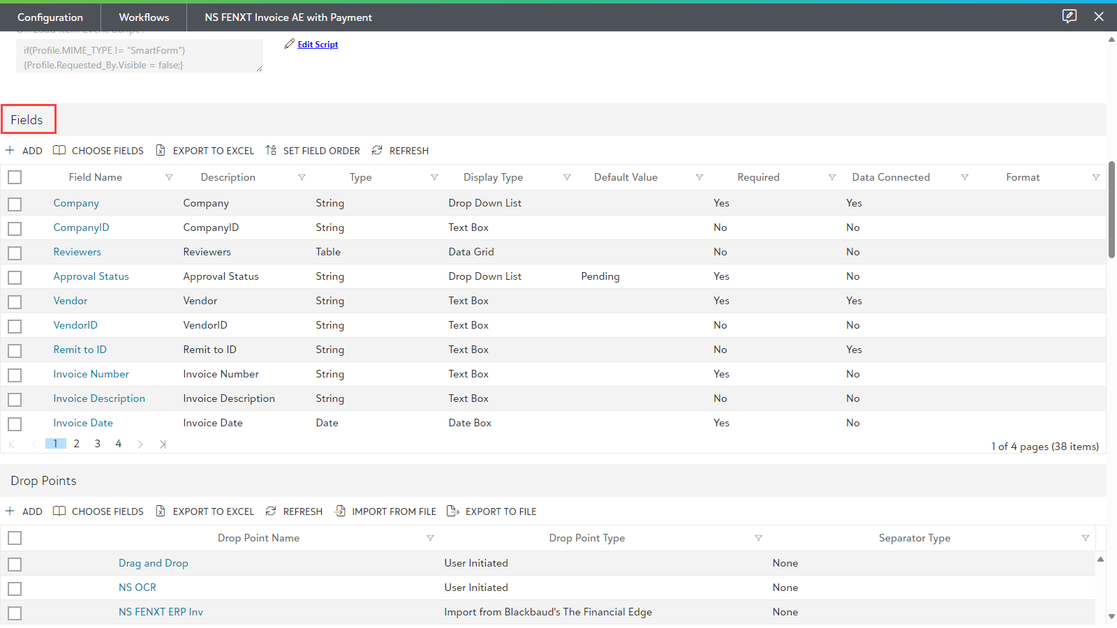Screen dimensions: 1117x628
Task: Tick the Invoice Number row checkbox
Action: 15,375
